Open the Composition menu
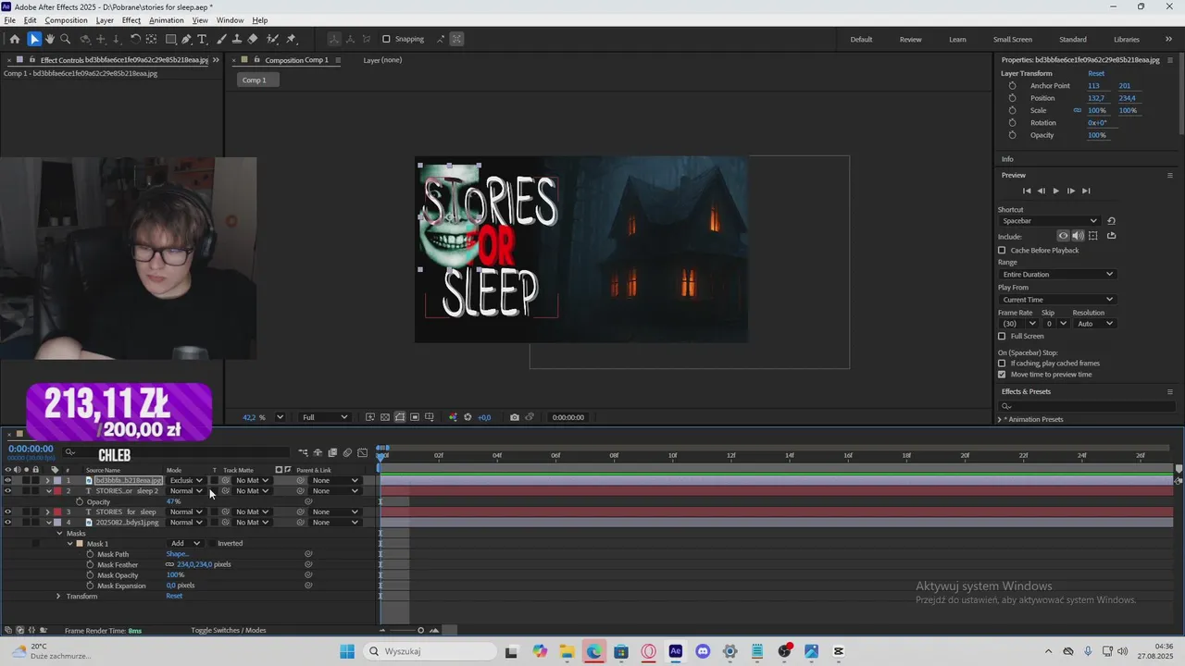Image resolution: width=1185 pixels, height=666 pixels. coord(66,20)
